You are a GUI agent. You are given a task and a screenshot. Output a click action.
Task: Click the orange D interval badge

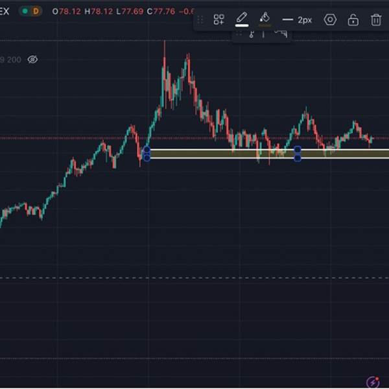(36, 11)
